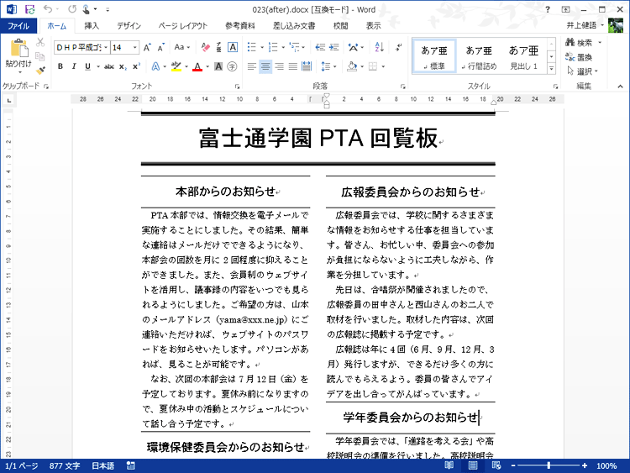Shrink font size icon

click(x=161, y=47)
